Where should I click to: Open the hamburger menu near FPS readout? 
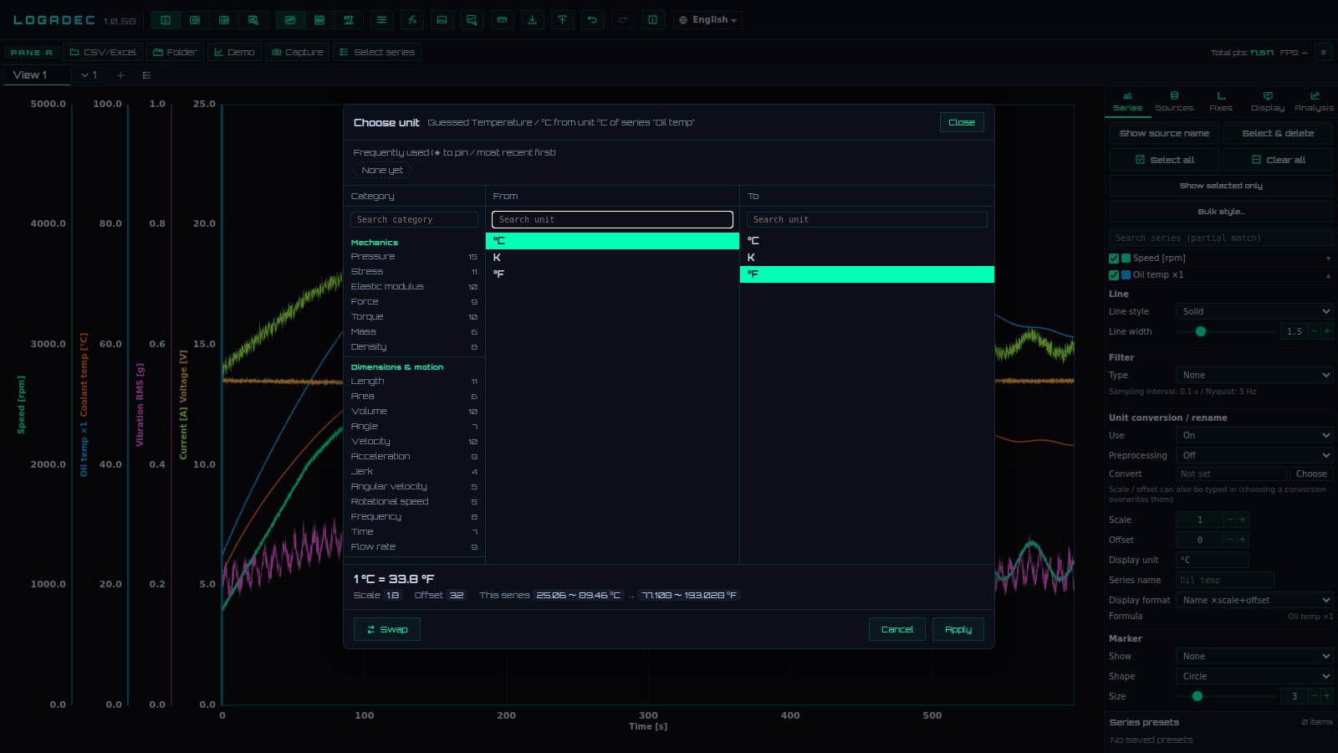point(1323,52)
